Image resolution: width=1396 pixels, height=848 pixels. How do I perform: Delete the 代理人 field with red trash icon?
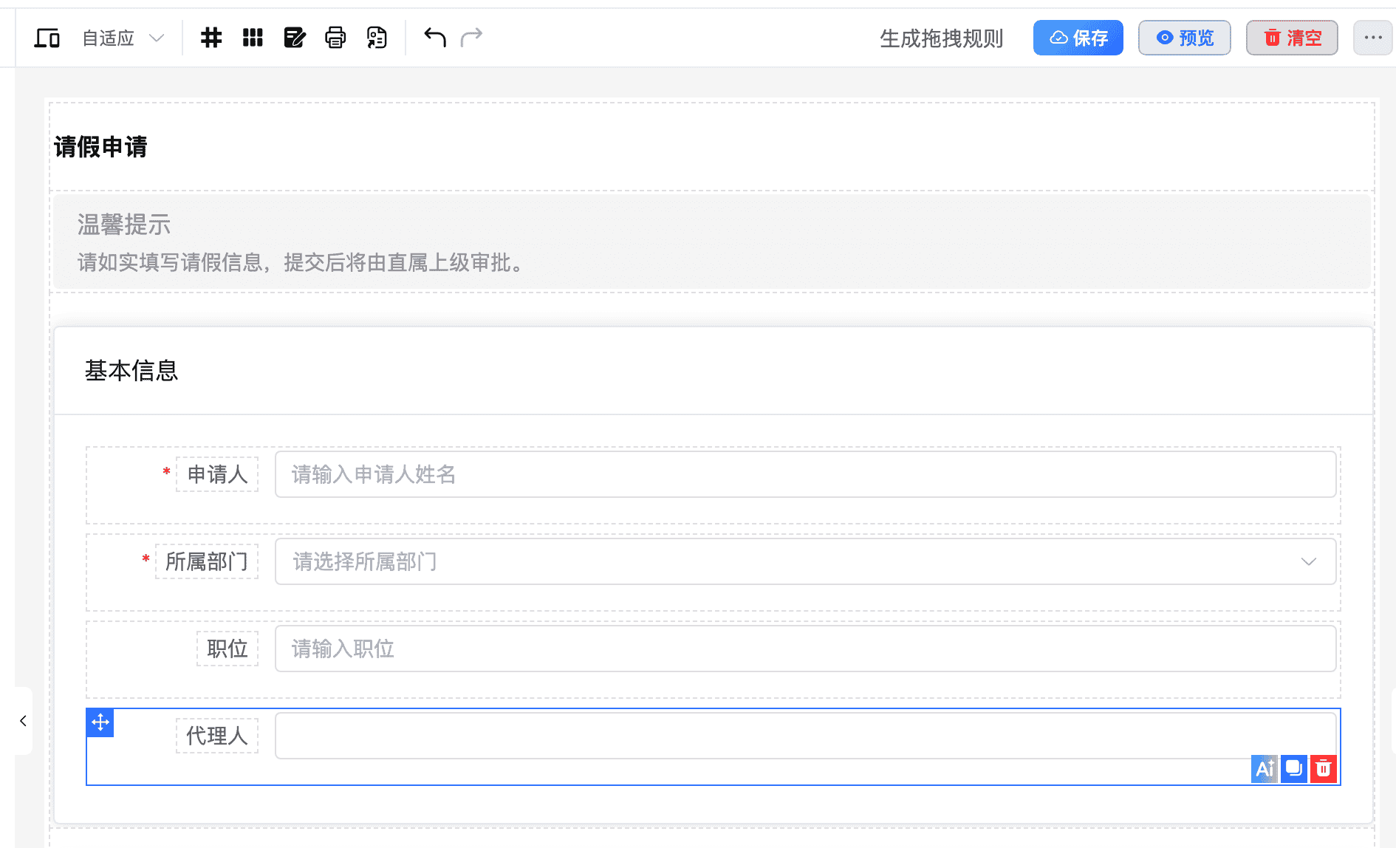click(1324, 769)
